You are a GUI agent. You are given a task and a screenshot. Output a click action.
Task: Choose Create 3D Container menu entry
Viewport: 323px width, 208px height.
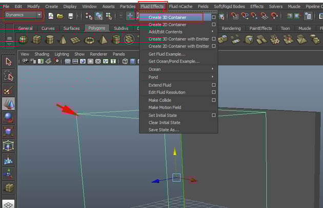pos(168,17)
